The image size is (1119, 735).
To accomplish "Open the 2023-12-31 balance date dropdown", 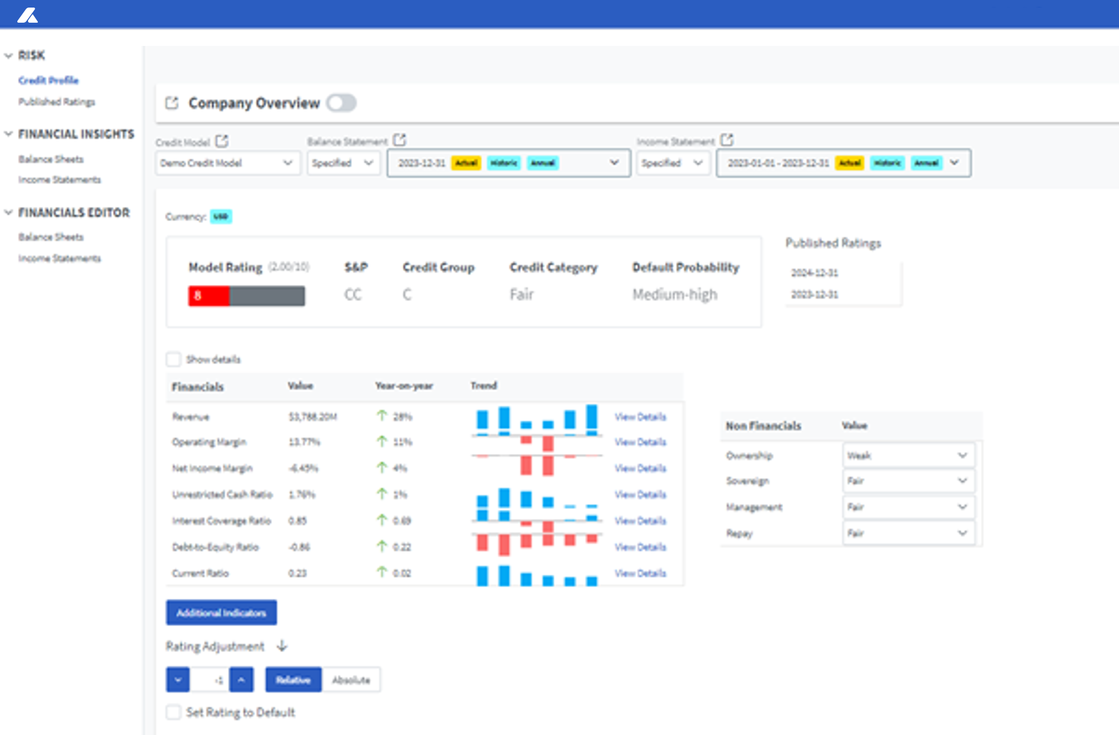I will pos(509,163).
